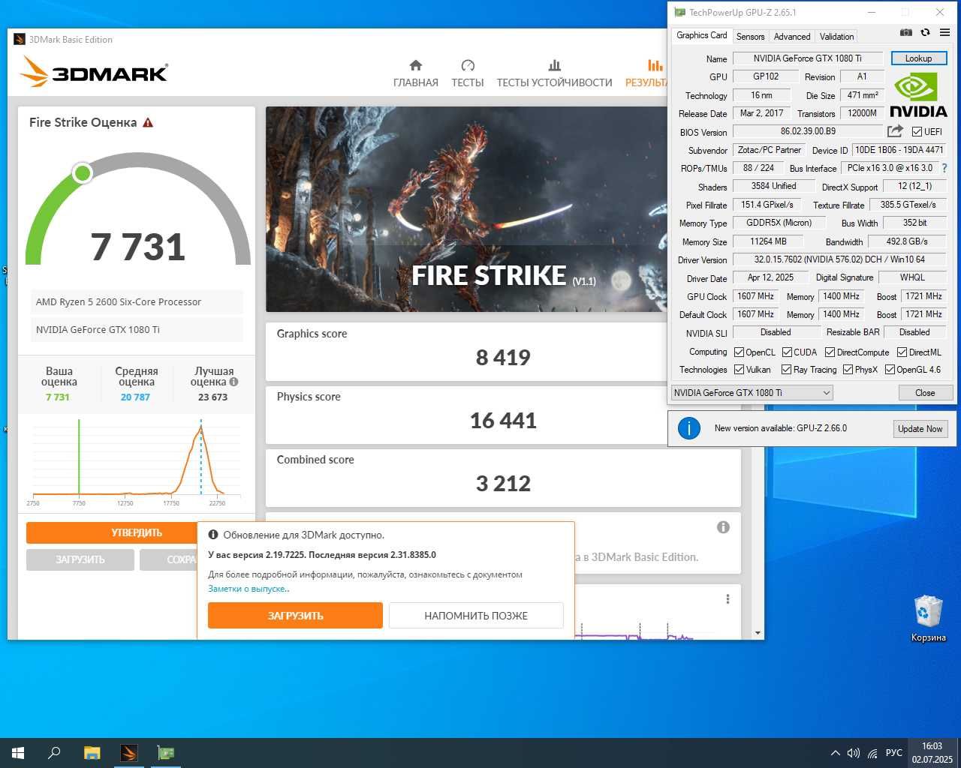Screen dimensions: 961x768
Task: Click info circle icon in 3DMark panel
Action: point(723,527)
